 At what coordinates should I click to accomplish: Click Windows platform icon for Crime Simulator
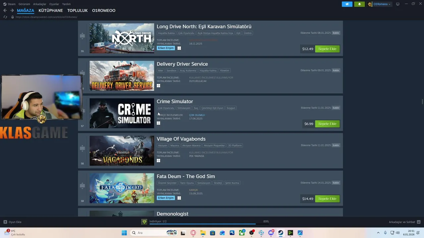point(158,123)
